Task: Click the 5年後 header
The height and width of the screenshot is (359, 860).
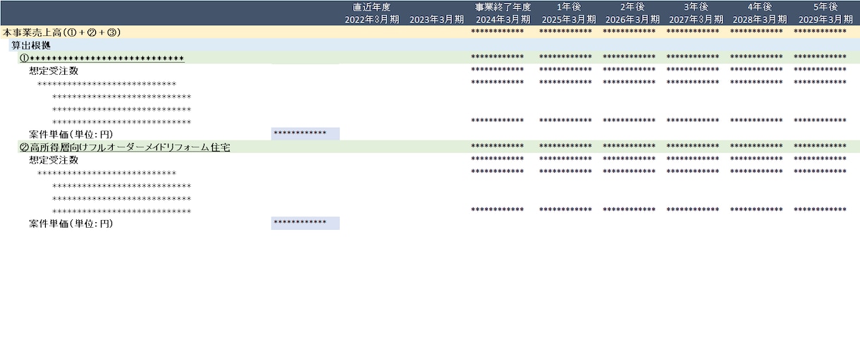Action: pos(825,7)
